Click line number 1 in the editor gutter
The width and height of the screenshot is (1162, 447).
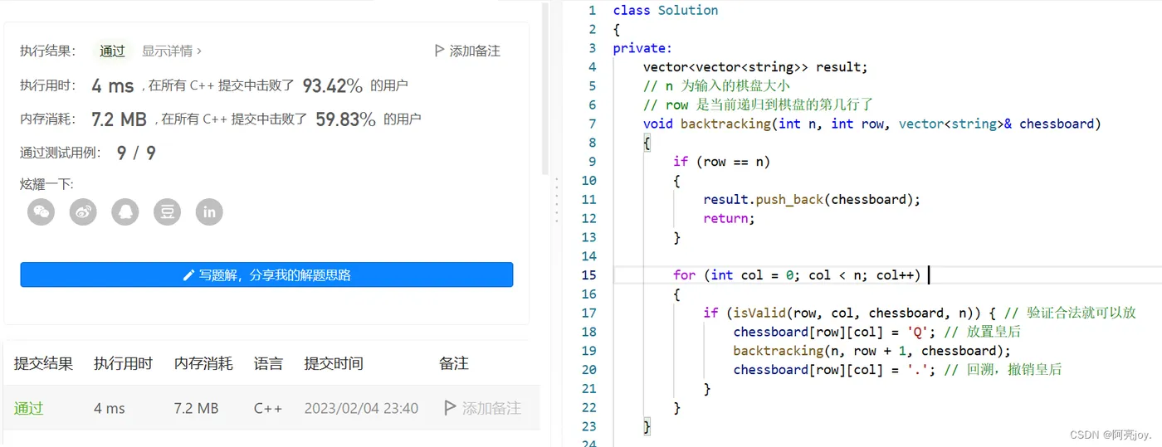tap(592, 10)
